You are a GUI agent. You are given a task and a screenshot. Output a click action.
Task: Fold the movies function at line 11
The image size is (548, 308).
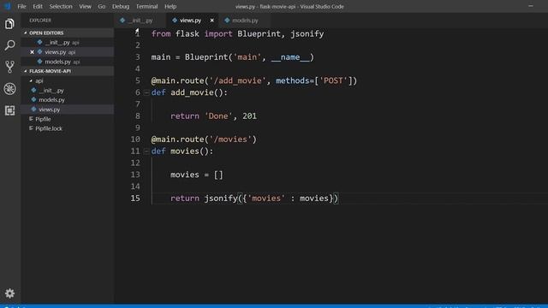pos(146,151)
